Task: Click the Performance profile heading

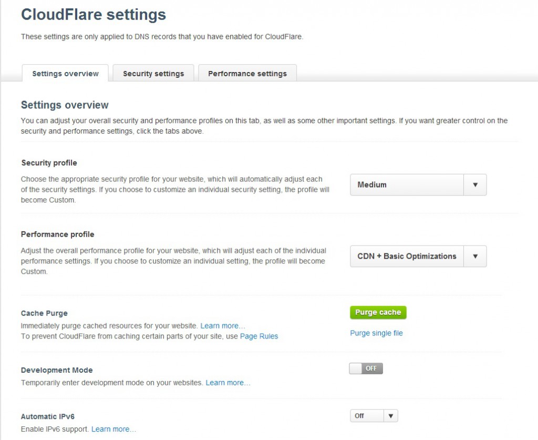Action: click(x=57, y=234)
